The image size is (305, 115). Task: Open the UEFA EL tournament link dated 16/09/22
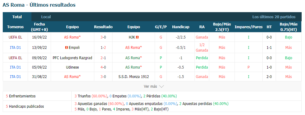pyautogui.click(x=15, y=37)
